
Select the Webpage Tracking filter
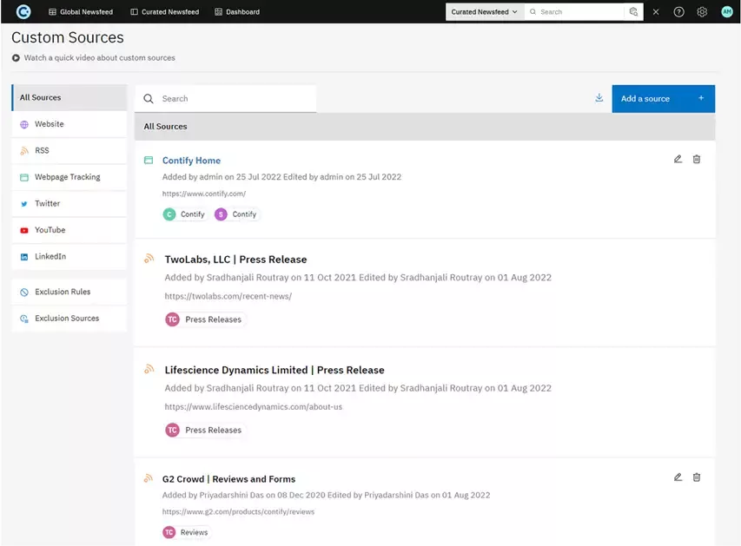click(69, 177)
